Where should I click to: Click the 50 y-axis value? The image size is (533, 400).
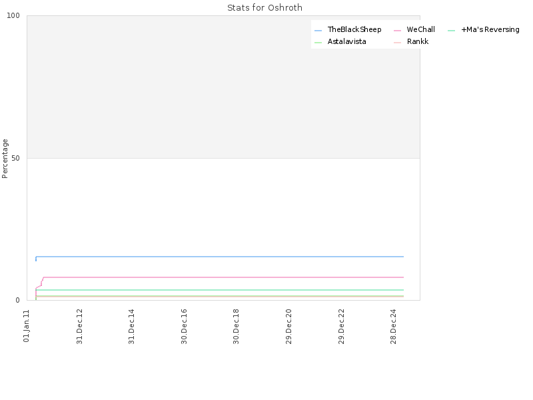coord(15,158)
